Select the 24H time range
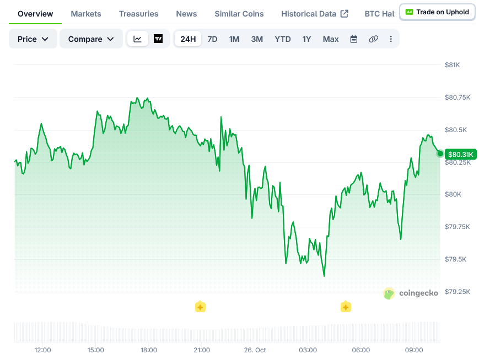Viewport: 479px width, 354px height. pyautogui.click(x=188, y=39)
